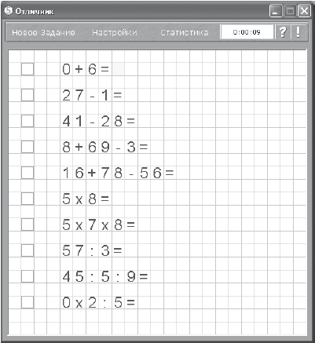Check the box beside 5 x 7 x 8 =

(x=27, y=224)
